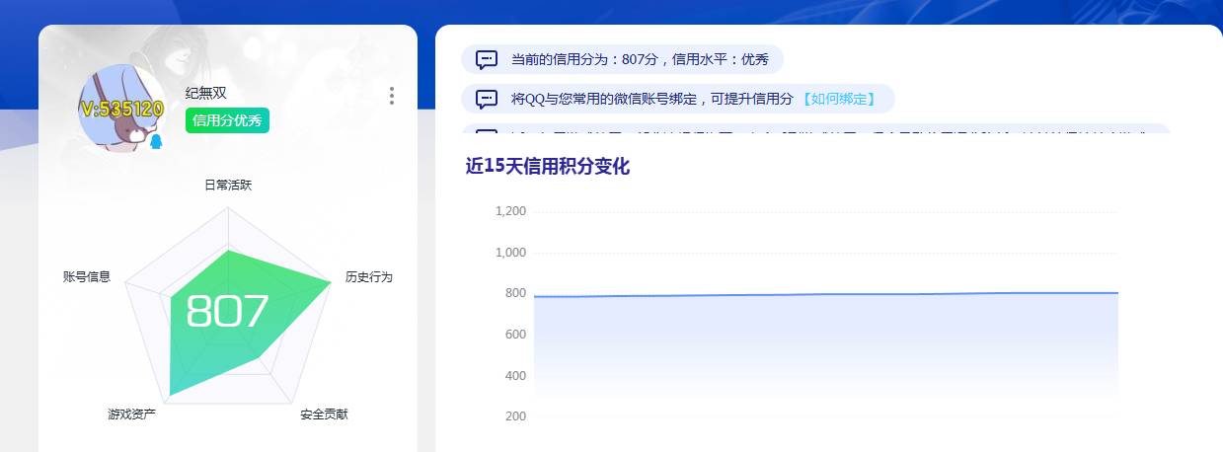Click the 账号信息 radar axis label

tap(87, 277)
